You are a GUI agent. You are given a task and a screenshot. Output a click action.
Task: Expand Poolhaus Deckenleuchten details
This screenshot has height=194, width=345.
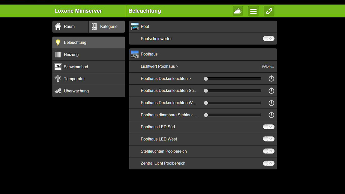(166, 79)
